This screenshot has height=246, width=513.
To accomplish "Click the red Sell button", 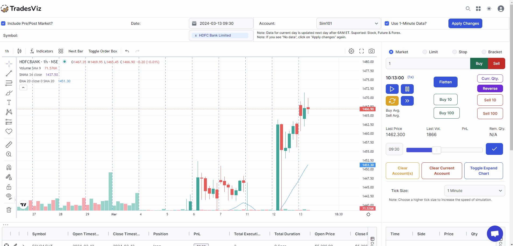I will (497, 63).
